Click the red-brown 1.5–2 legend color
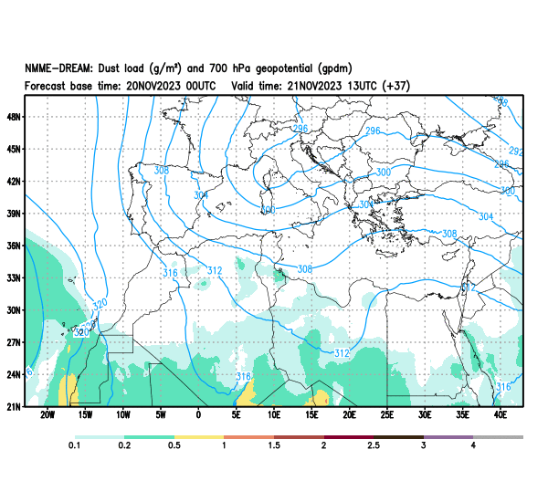 coord(299,437)
